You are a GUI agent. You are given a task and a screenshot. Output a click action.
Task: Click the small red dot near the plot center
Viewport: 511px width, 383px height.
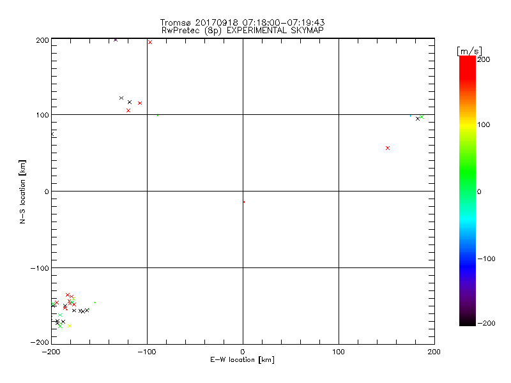(x=244, y=202)
